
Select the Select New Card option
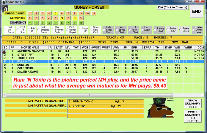(x=91, y=29)
